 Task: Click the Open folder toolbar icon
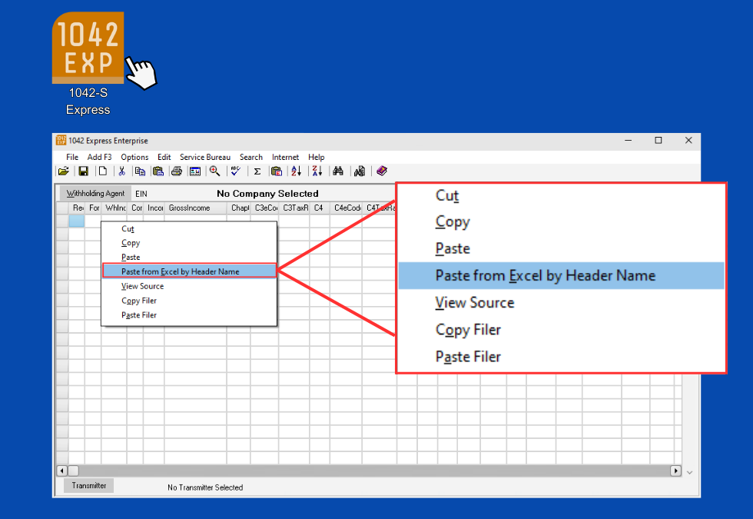point(64,171)
